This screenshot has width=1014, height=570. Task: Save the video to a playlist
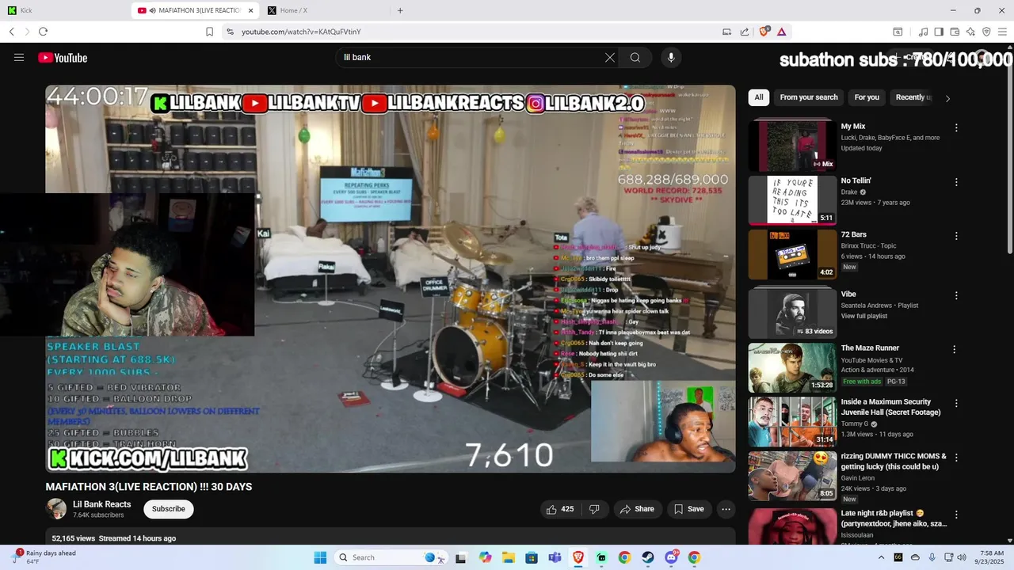coord(689,509)
